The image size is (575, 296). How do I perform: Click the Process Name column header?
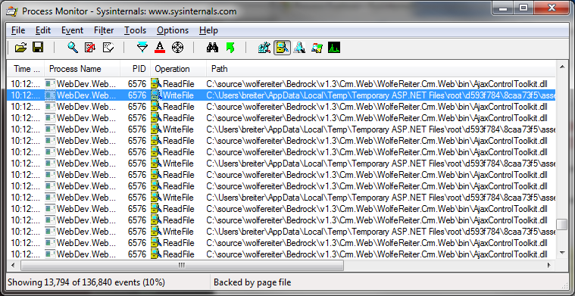[82, 68]
